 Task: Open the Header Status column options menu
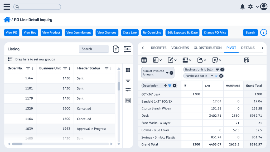click(x=111, y=68)
